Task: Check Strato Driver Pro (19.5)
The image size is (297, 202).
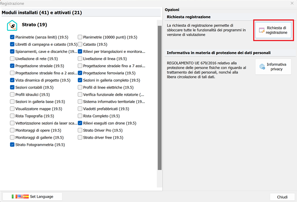Action: click(x=80, y=130)
